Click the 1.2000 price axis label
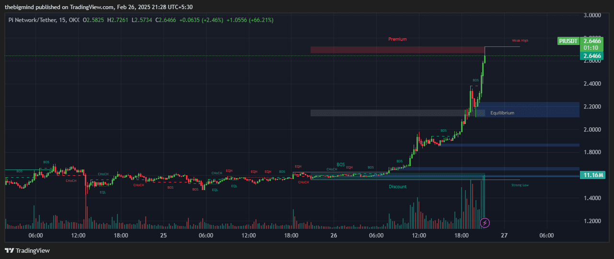The height and width of the screenshot is (259, 614). coord(592,221)
